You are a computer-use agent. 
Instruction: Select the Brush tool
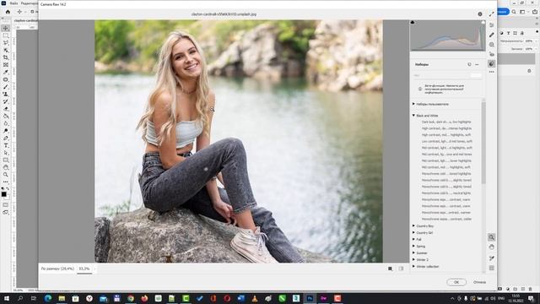pyautogui.click(x=6, y=87)
